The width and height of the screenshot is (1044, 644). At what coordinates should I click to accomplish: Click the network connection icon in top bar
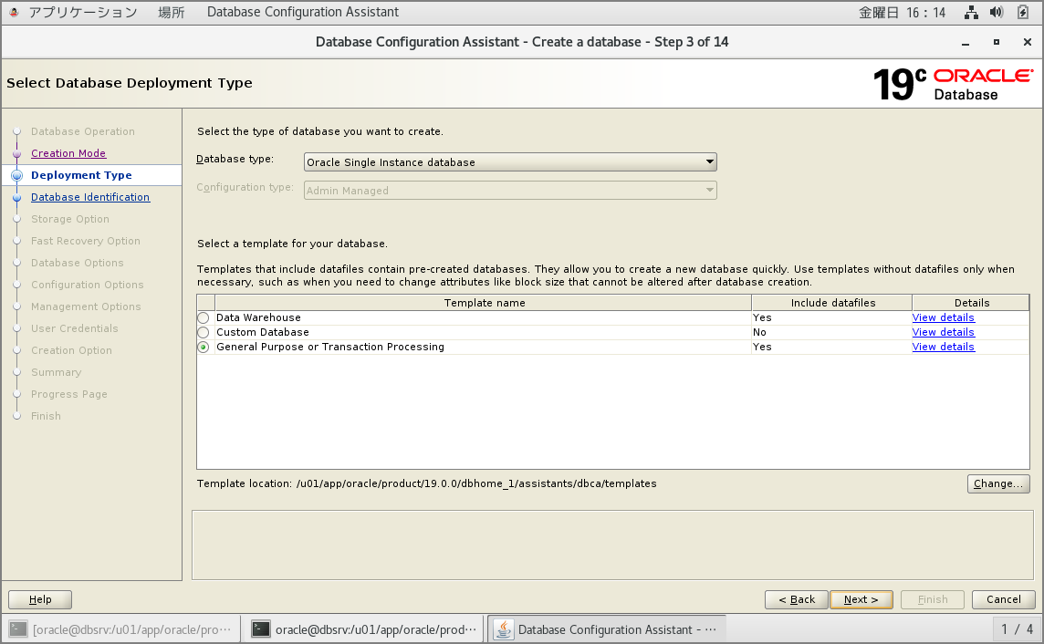coord(971,13)
